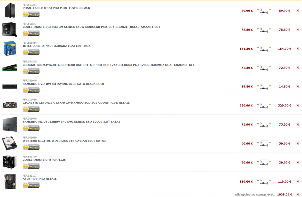
Task: Open ASUS H97-PRO Retail product link
Action: 40,179
